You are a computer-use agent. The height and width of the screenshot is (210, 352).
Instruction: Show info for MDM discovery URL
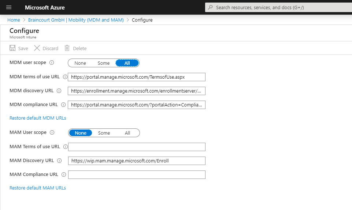click(x=59, y=91)
